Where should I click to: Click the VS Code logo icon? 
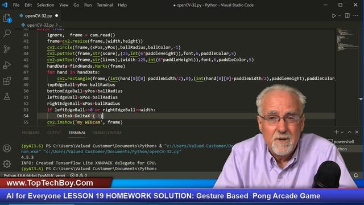pyautogui.click(x=5, y=5)
